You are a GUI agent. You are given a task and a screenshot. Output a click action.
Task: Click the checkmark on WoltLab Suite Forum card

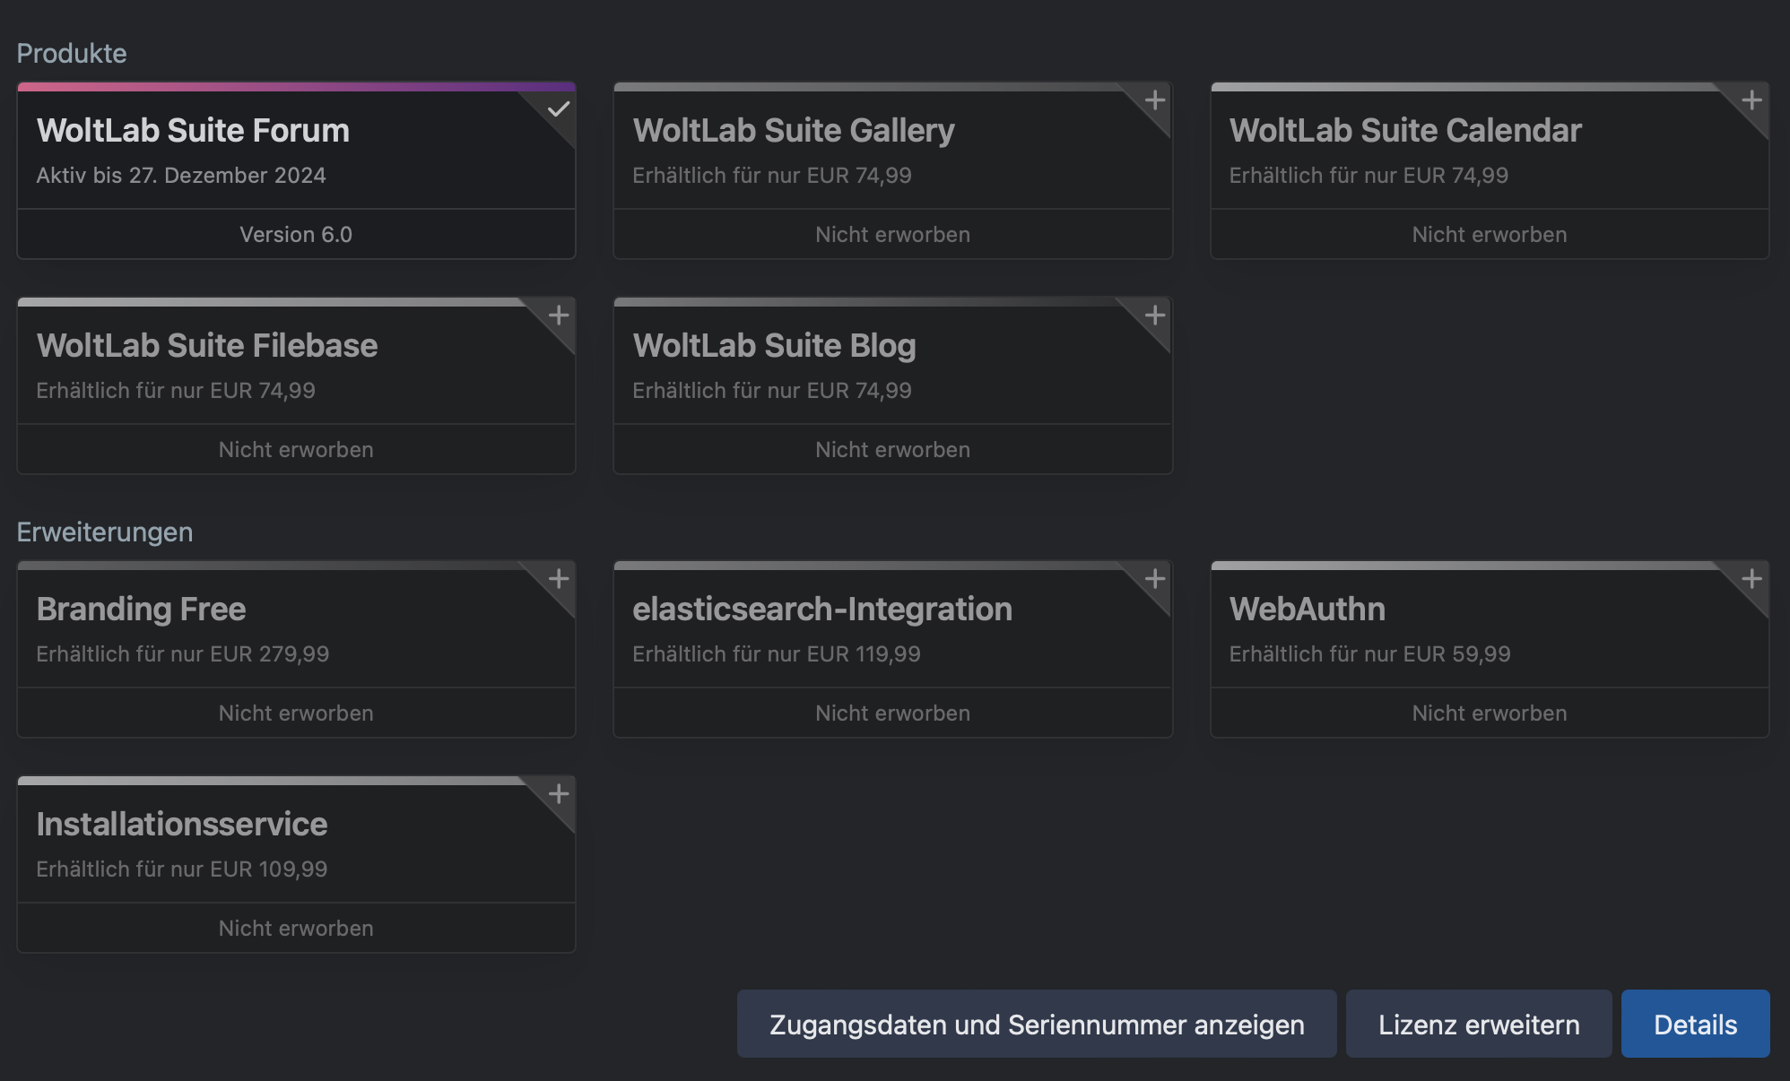tap(558, 109)
